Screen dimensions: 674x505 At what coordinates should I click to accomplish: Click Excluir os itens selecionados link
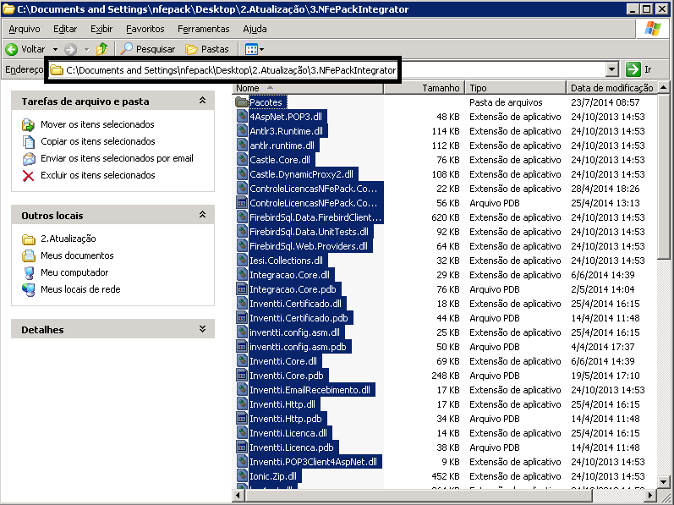(97, 175)
